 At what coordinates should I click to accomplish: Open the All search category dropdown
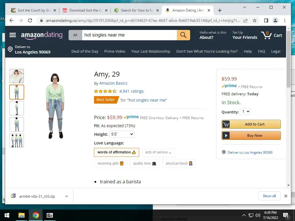[x=75, y=35]
